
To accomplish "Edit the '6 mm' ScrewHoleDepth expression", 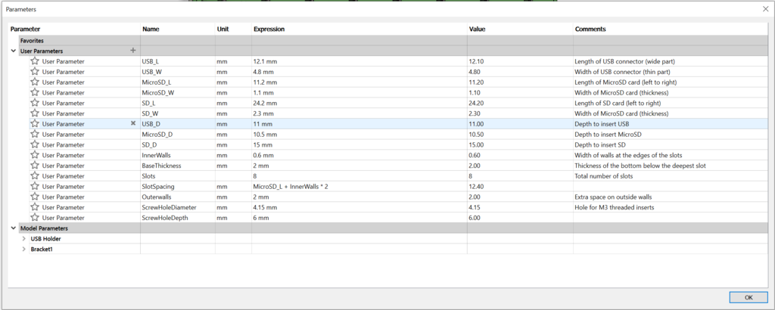I will [x=359, y=217].
